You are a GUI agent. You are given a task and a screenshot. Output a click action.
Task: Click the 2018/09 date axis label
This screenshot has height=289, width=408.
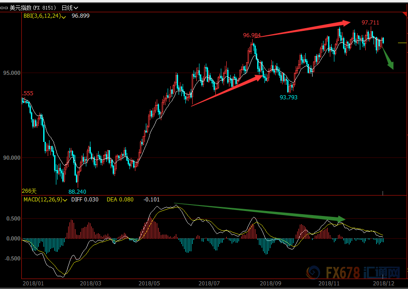(x=270, y=283)
